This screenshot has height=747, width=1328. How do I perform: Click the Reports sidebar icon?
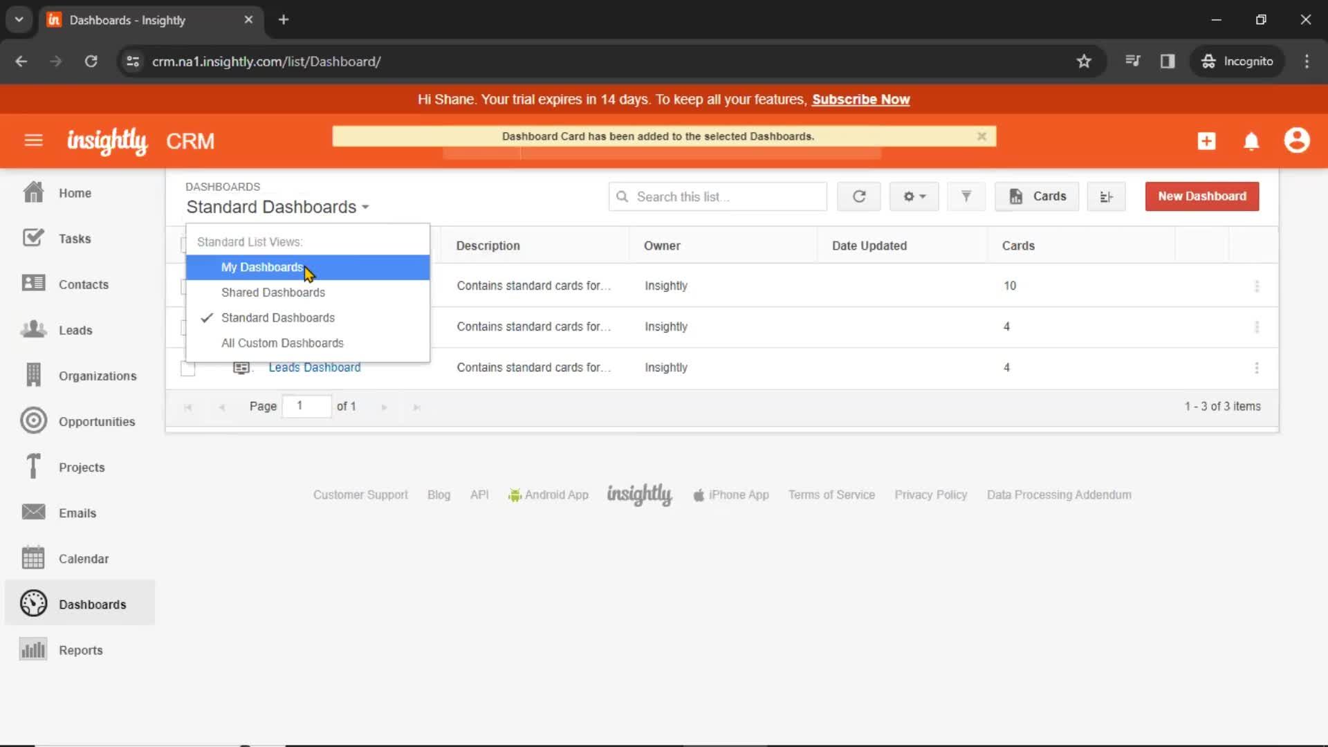(x=33, y=649)
